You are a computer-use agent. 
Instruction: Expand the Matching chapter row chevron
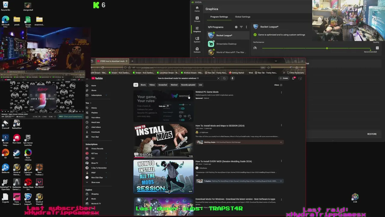pos(281,142)
